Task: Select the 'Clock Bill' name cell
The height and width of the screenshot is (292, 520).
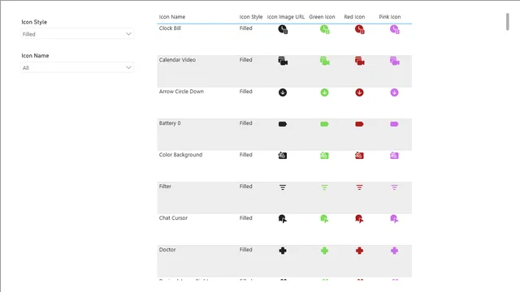Action: coord(170,28)
